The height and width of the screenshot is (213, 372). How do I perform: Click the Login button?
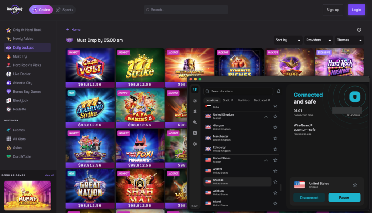356,10
